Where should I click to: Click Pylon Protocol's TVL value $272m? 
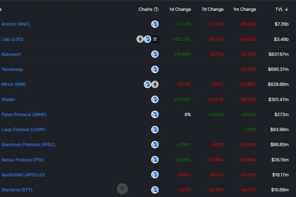click(281, 114)
